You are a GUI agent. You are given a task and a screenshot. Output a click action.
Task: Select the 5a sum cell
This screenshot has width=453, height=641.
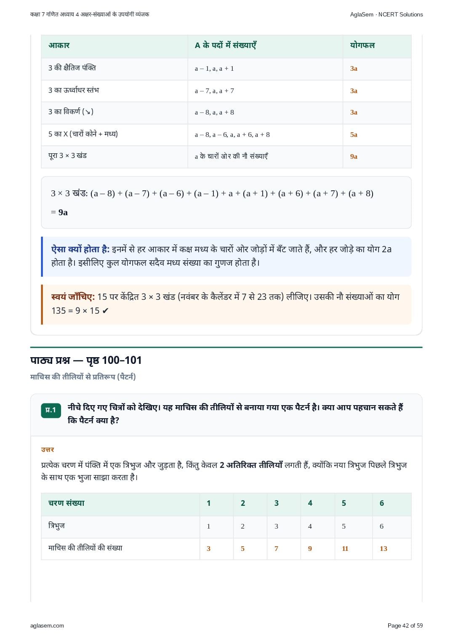[x=354, y=135]
